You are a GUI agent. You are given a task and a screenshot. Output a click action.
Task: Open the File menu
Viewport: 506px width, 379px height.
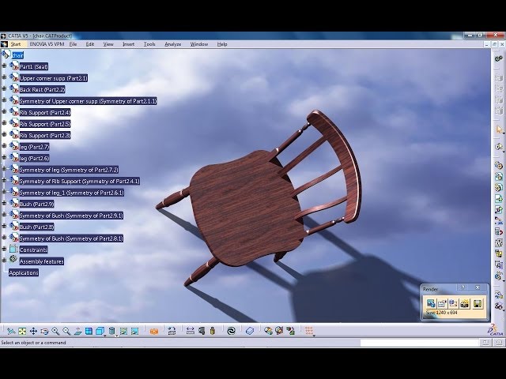pos(73,44)
